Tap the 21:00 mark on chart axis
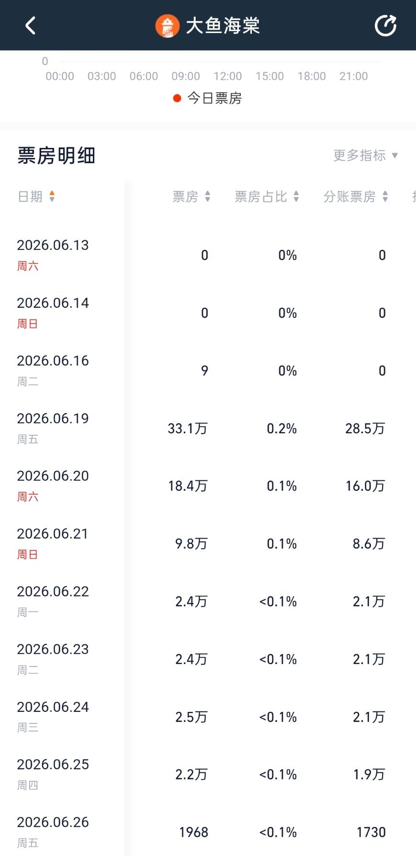416x856 pixels. coord(354,76)
